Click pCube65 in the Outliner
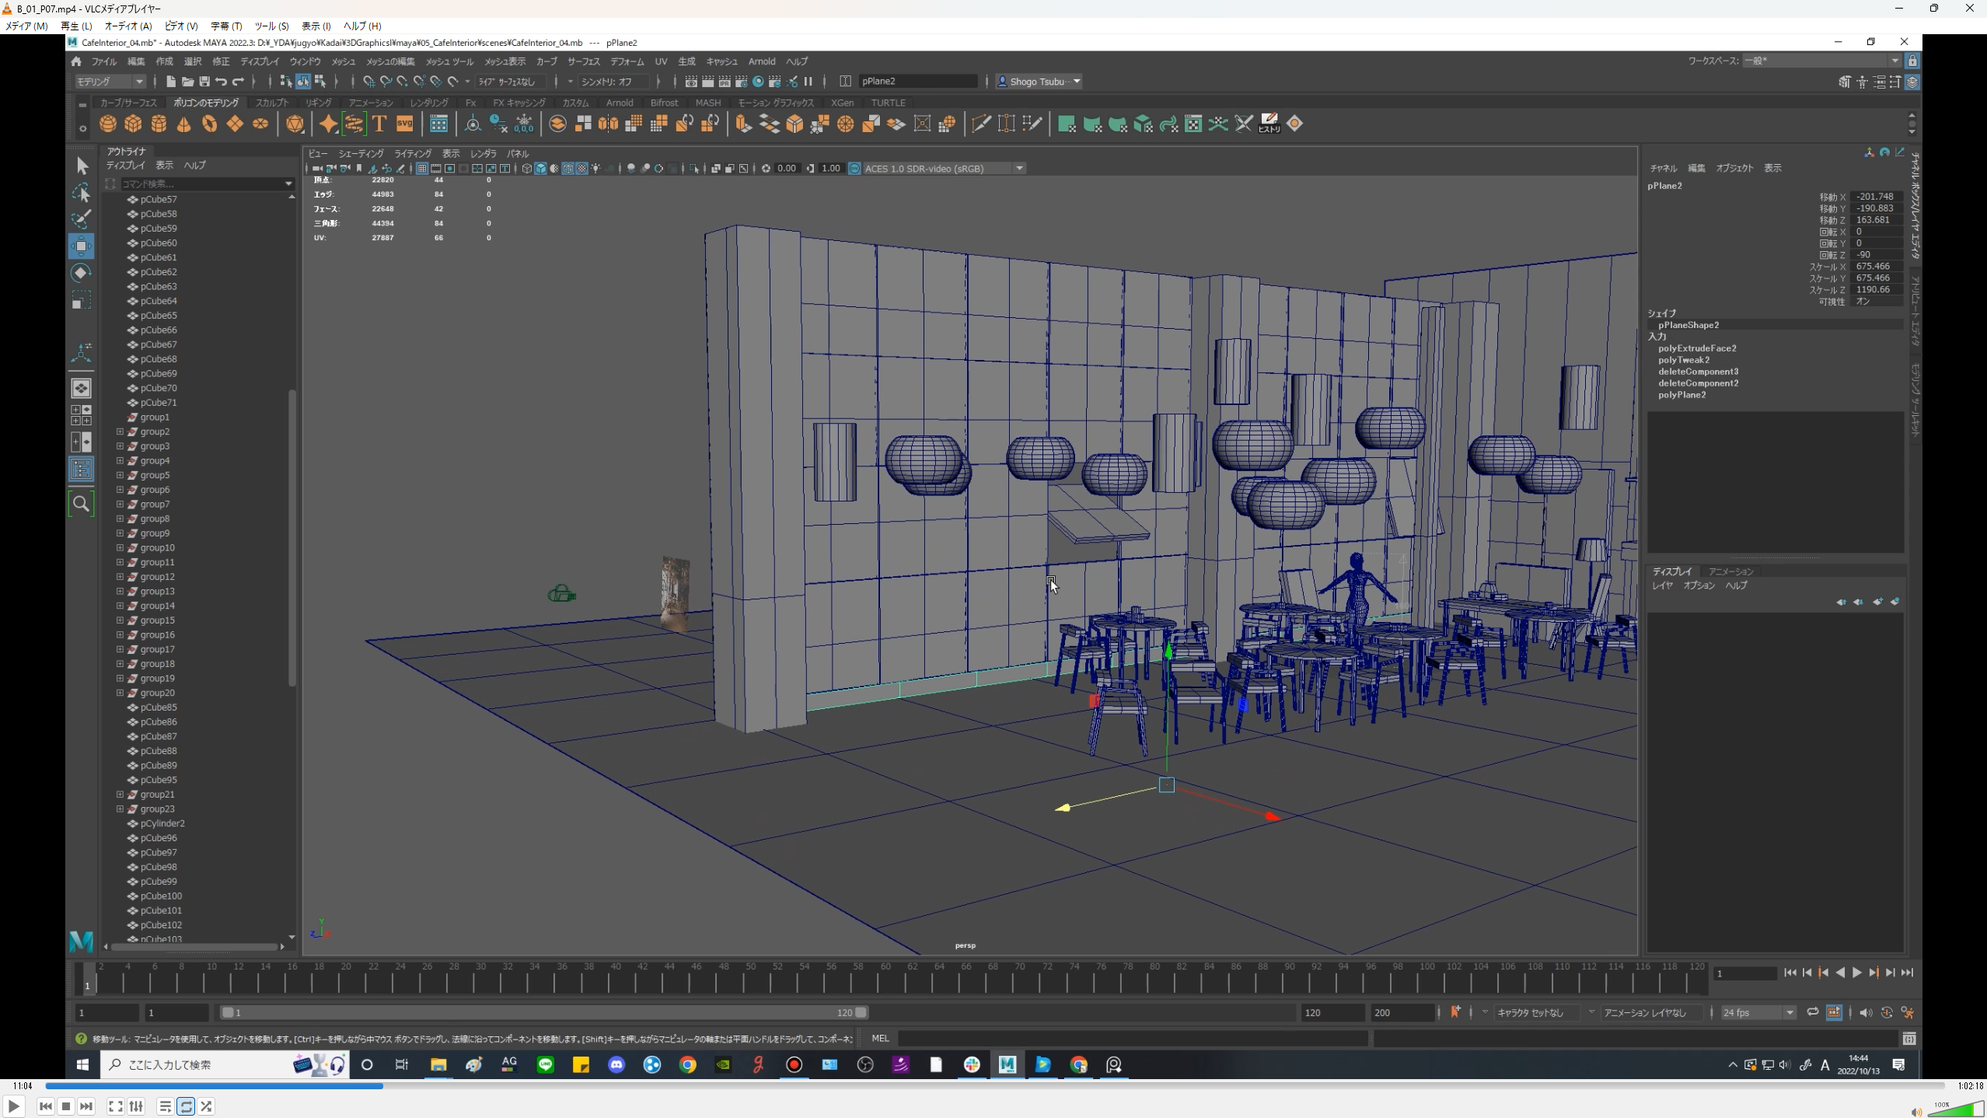This screenshot has width=1987, height=1118. click(x=158, y=316)
